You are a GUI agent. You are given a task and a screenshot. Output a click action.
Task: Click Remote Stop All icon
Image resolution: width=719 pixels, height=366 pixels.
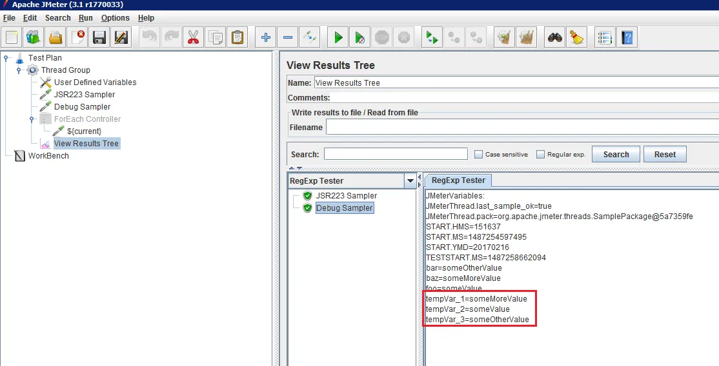click(454, 37)
